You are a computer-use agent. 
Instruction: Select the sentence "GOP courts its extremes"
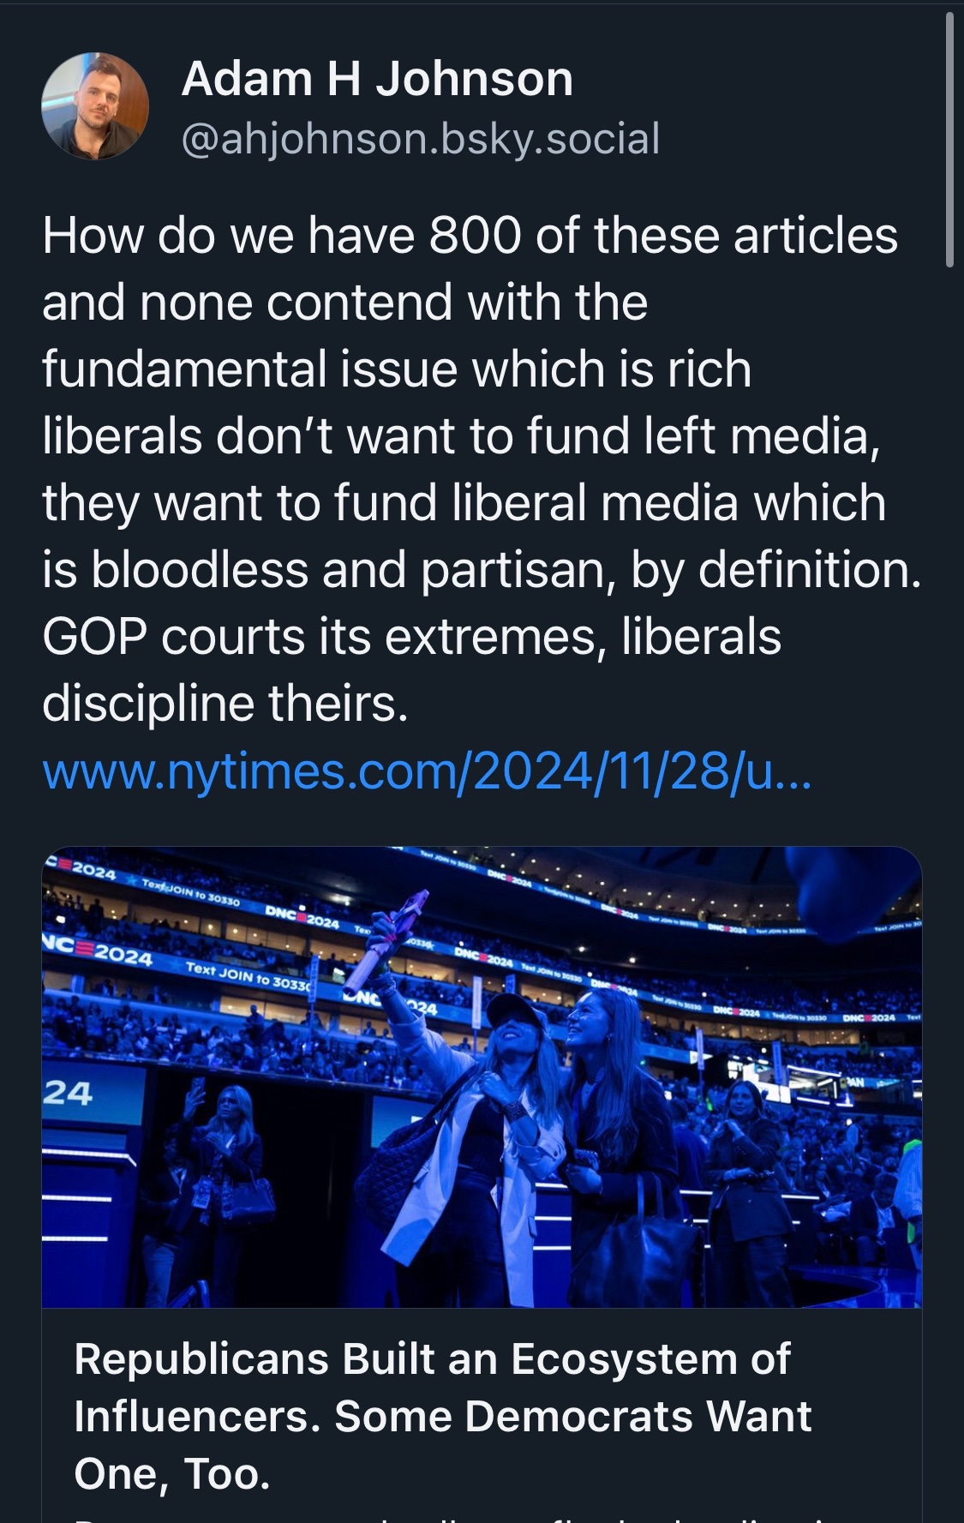coord(411,637)
